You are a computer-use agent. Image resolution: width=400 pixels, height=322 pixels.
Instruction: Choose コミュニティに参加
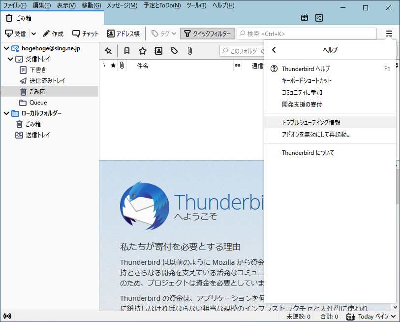pos(330,92)
